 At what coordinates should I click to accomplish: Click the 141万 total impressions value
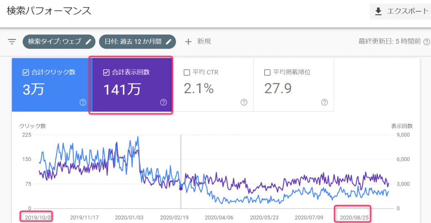(x=122, y=89)
